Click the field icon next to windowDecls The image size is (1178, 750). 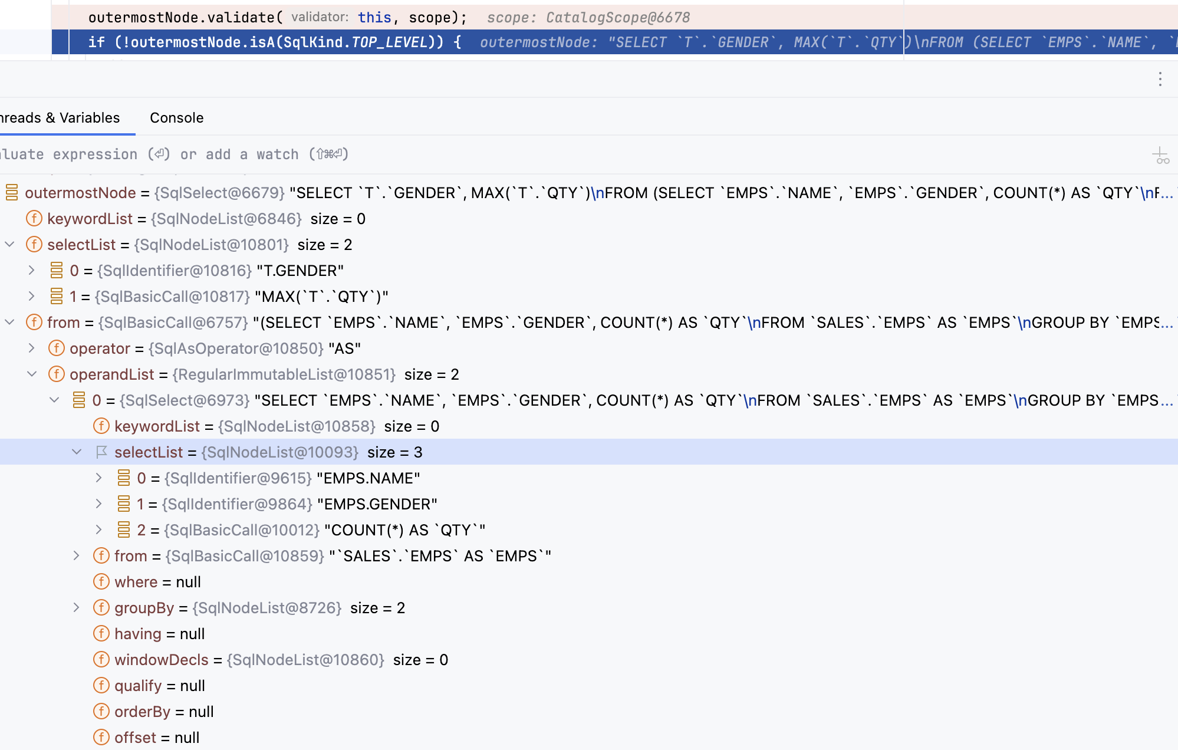coord(101,660)
